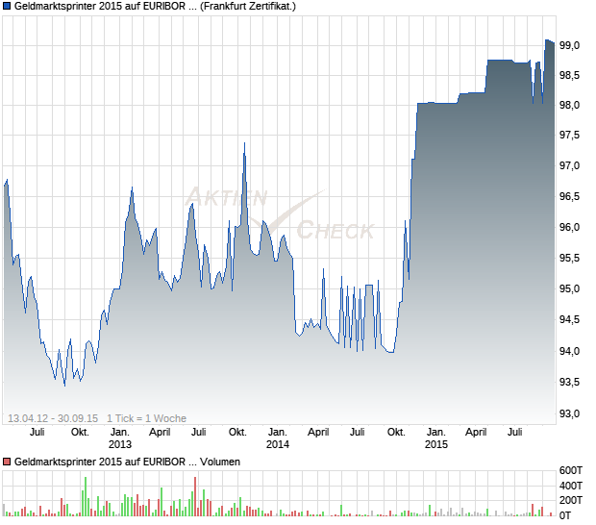Click the tallest green volume bar near Okt. 2012
The height and width of the screenshot is (525, 596).
(x=86, y=496)
